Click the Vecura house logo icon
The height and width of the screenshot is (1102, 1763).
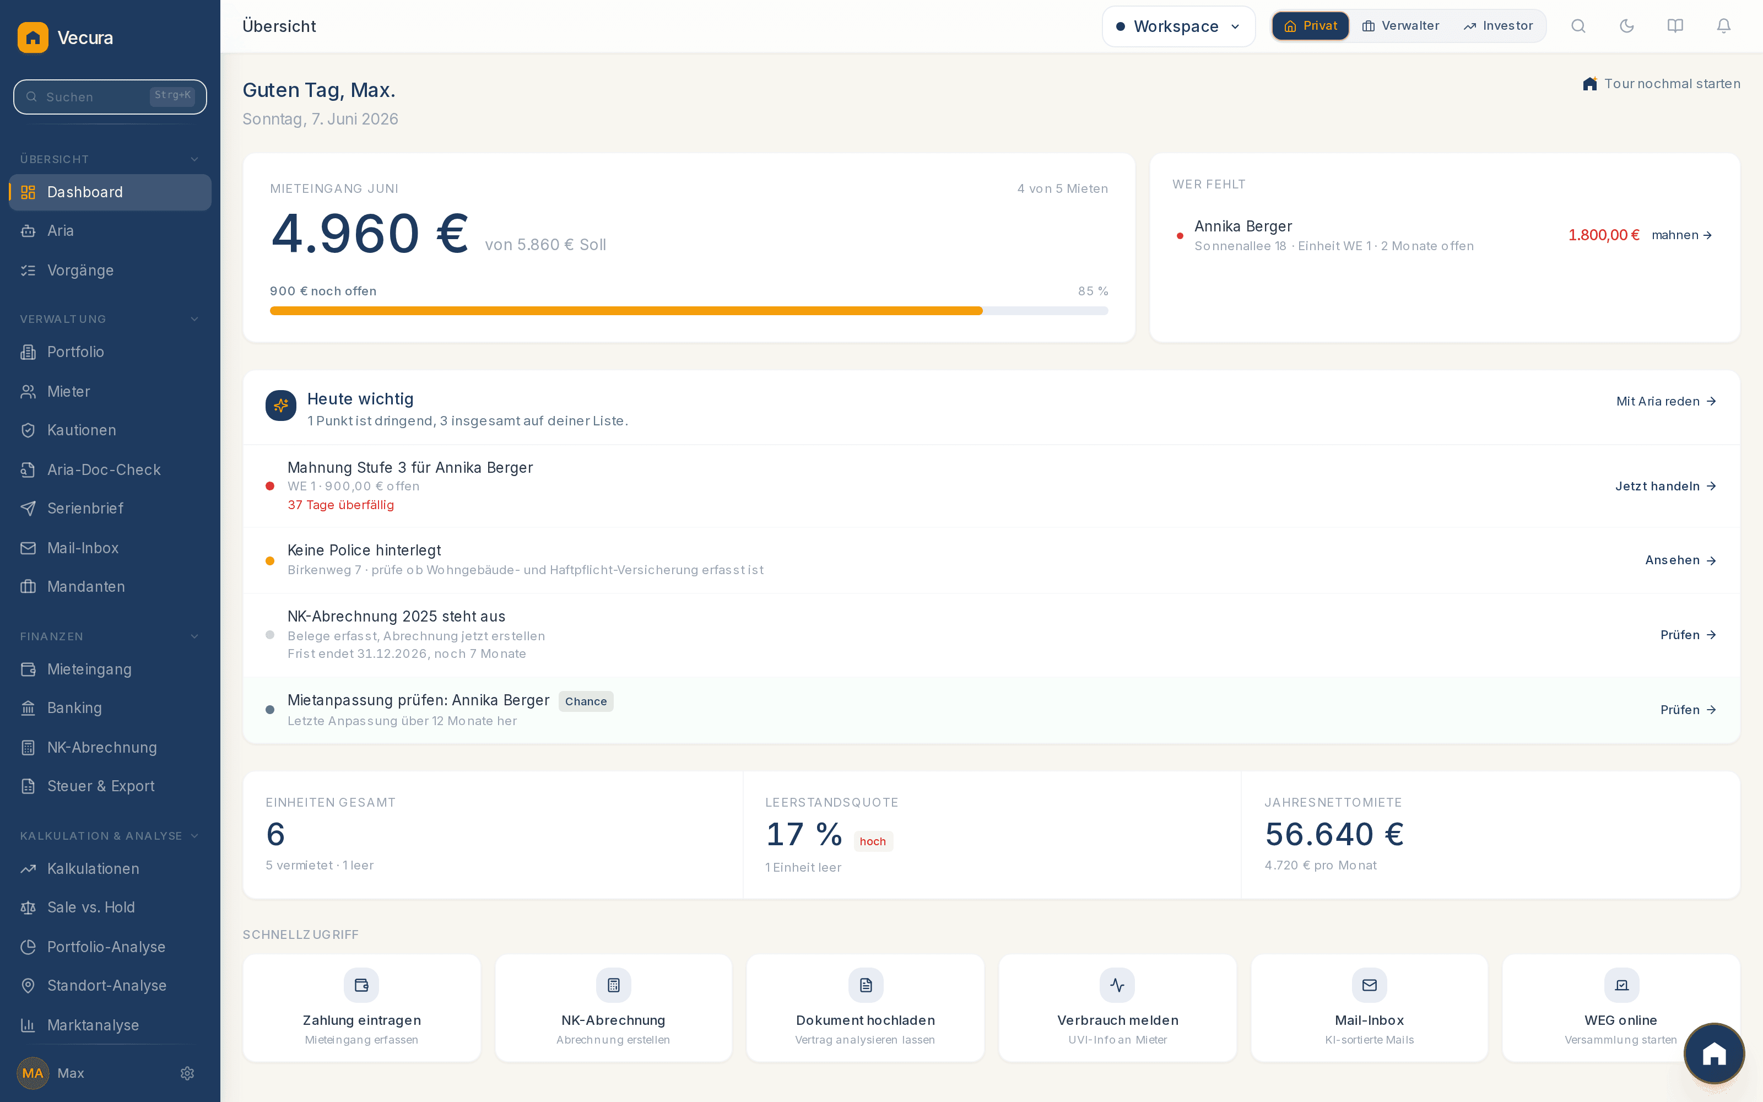click(33, 37)
